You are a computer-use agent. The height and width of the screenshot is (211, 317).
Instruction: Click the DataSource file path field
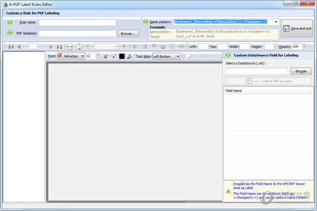click(256, 71)
